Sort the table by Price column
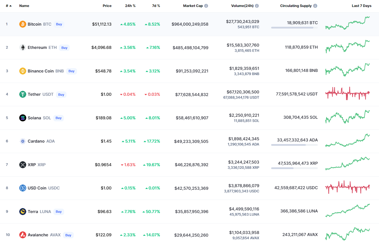379x243 pixels. (x=107, y=6)
